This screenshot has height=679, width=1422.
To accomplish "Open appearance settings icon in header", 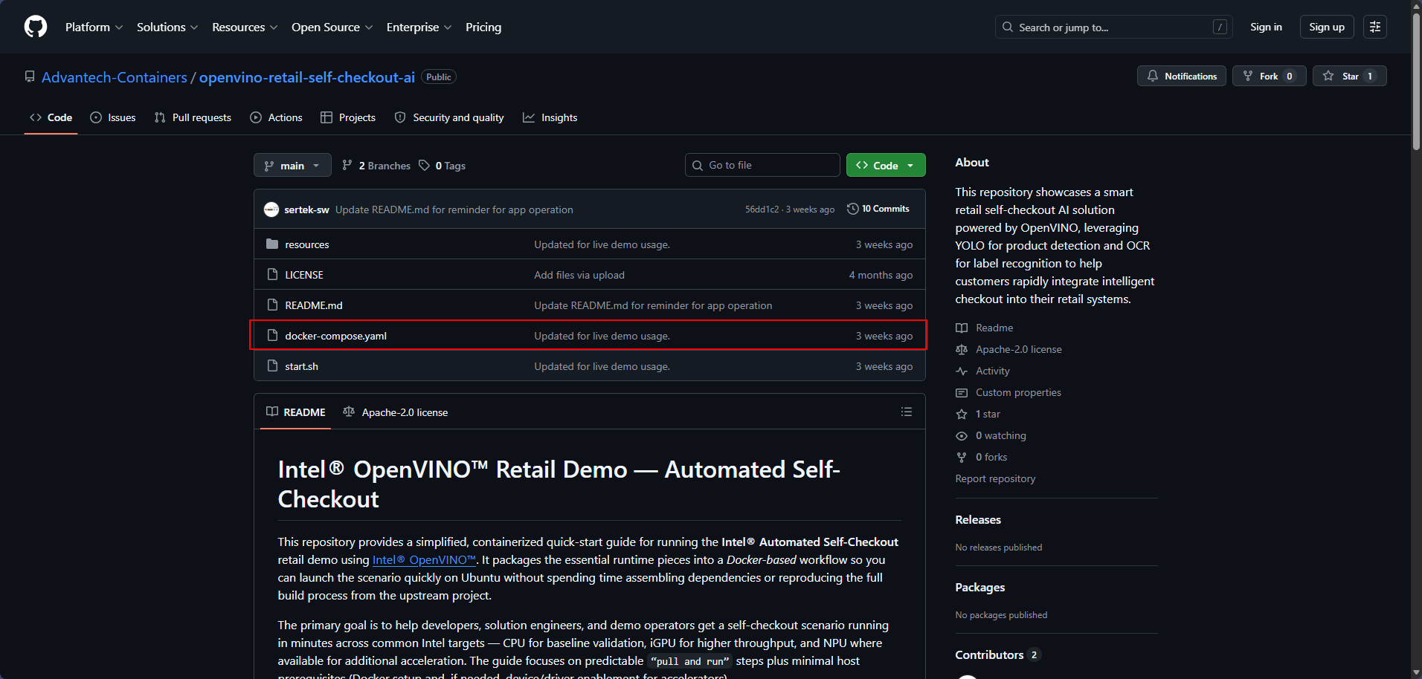I will coord(1375,27).
